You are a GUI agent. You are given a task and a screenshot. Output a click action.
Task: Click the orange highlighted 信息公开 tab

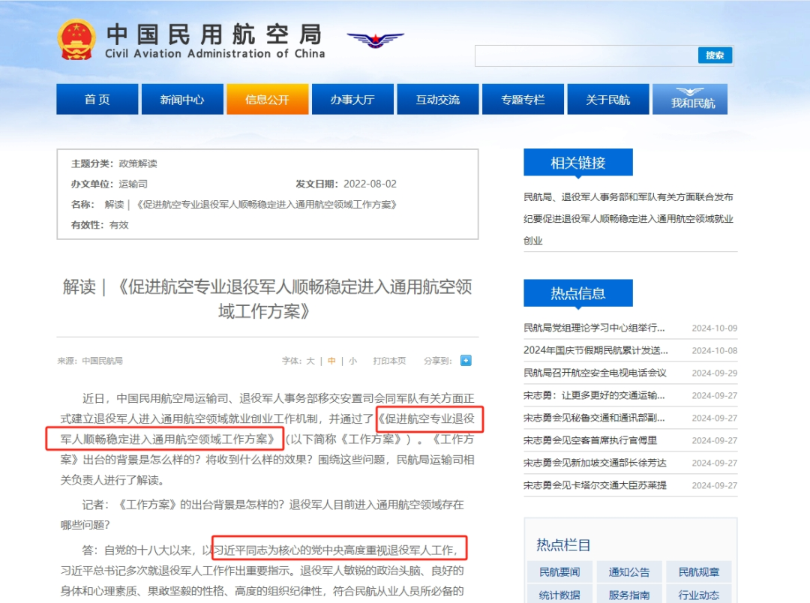pos(267,98)
